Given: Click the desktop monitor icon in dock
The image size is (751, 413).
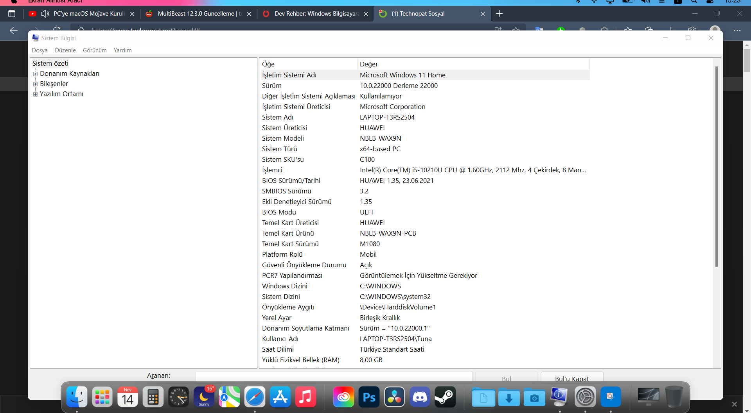Looking at the screenshot, I should click(649, 397).
